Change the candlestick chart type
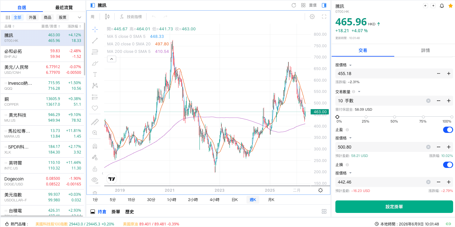The width and height of the screenshot is (455, 227). pos(107,17)
